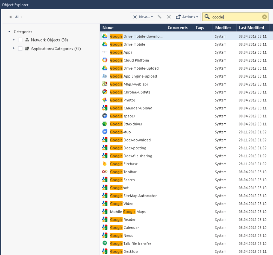Click the Google Search row icon
This screenshot has height=255, width=273.
pyautogui.click(x=105, y=180)
